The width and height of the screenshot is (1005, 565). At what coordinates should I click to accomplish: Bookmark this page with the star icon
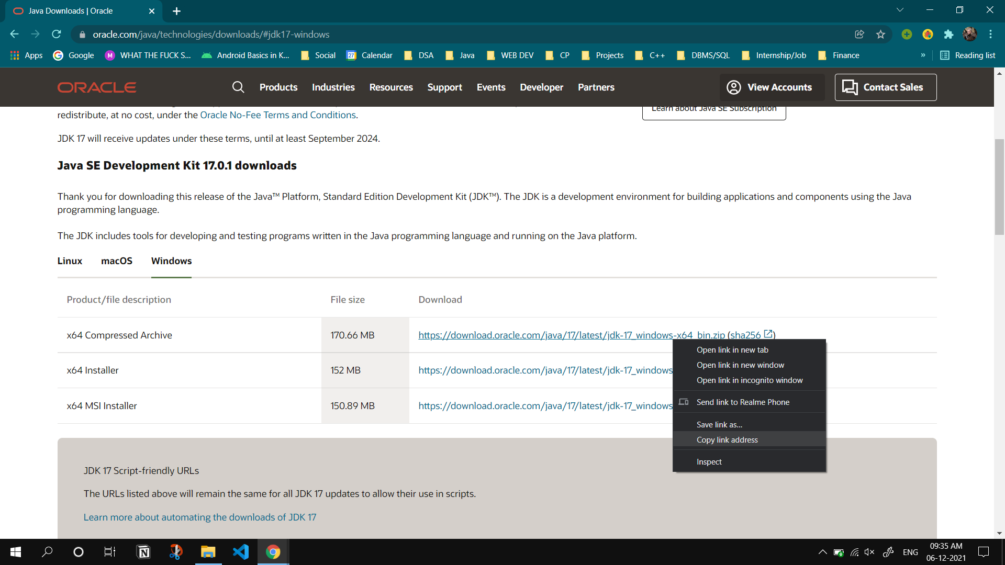[880, 34]
